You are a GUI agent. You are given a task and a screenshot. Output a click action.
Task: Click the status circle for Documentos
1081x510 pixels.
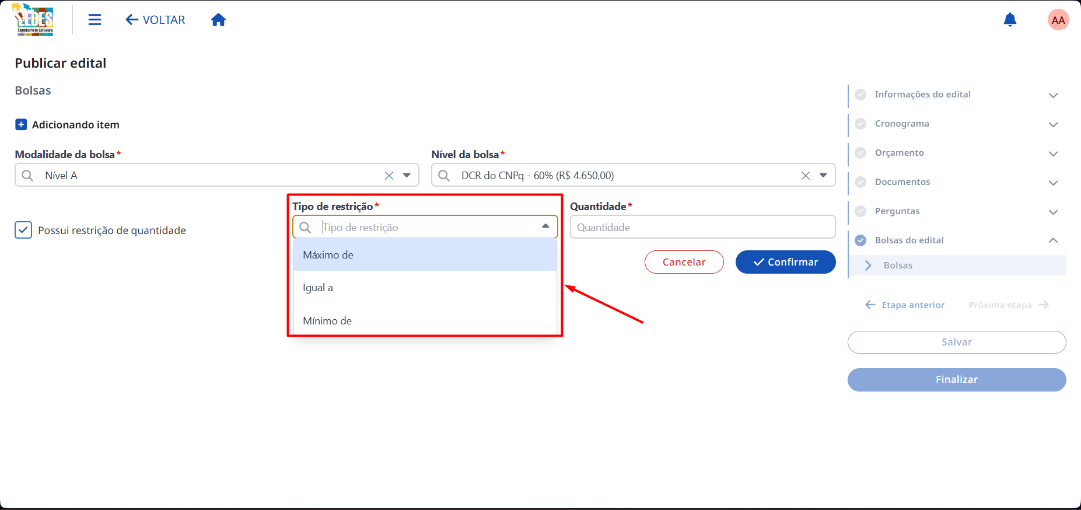click(860, 182)
